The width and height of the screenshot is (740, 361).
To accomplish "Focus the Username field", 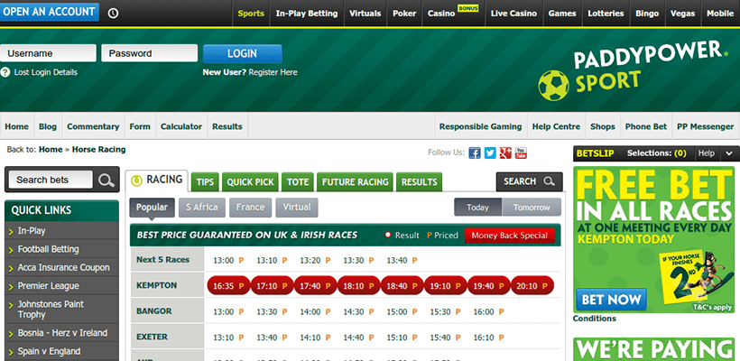I will [48, 53].
